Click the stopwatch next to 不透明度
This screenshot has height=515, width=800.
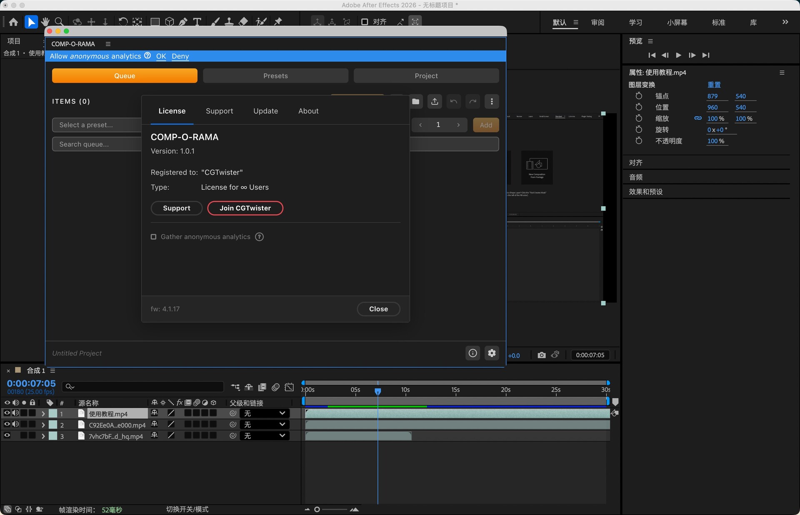click(x=639, y=141)
